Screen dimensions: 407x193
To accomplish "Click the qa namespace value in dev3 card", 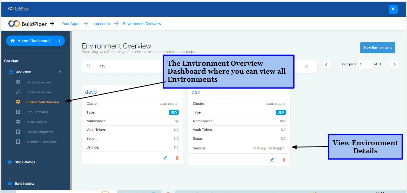I will [x=177, y=121].
